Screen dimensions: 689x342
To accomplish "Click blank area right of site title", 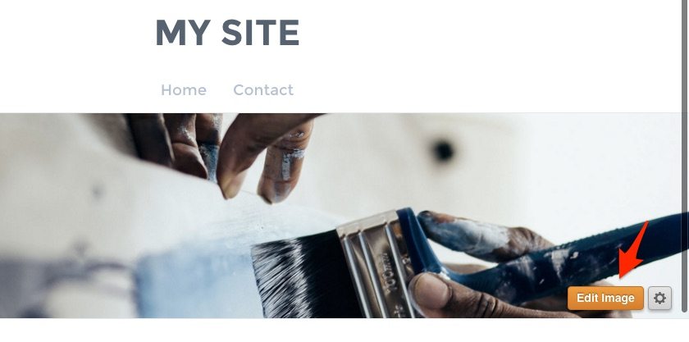I will point(483,33).
